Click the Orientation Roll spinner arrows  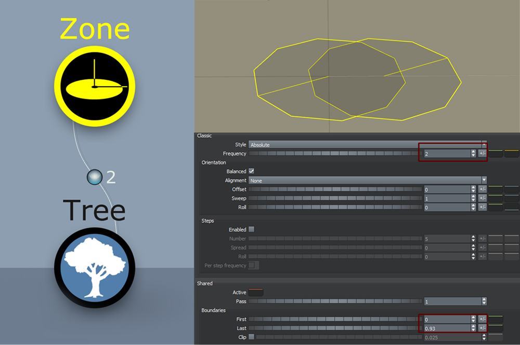click(x=473, y=207)
